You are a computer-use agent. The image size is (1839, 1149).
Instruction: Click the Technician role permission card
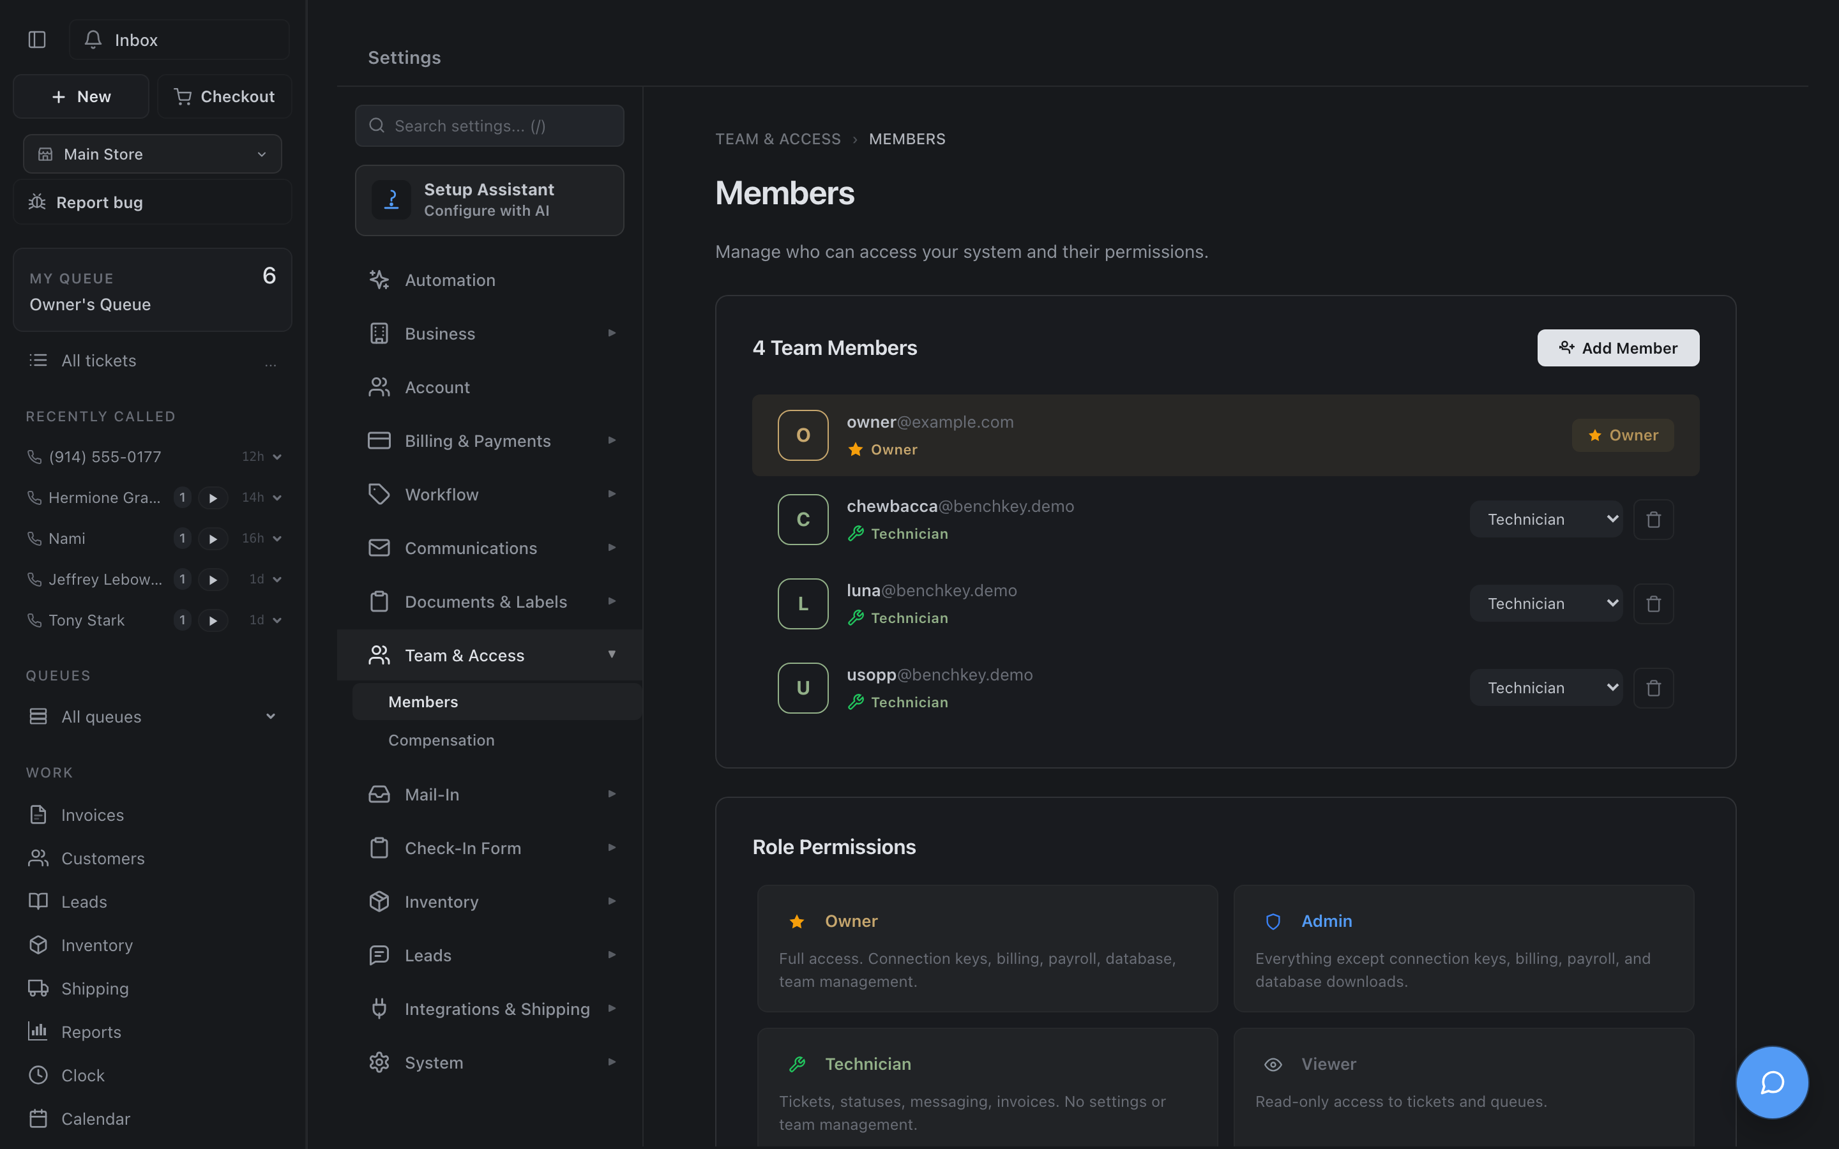pos(987,1088)
